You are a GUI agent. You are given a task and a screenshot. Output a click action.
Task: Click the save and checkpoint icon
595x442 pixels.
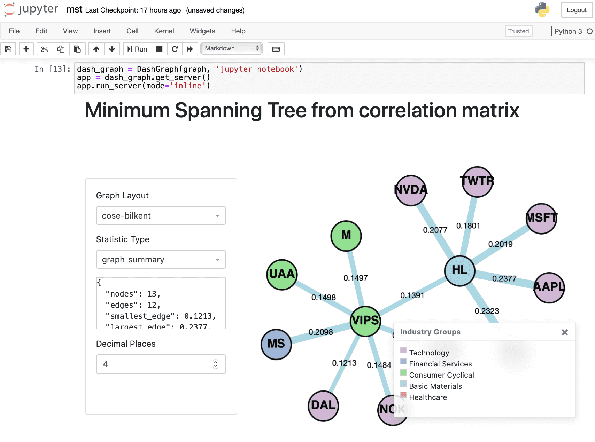[x=8, y=49]
